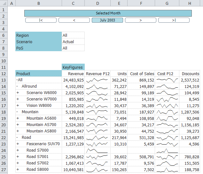Go to previous month with < button
Screen dimensions: 203x174
(x=74, y=20)
